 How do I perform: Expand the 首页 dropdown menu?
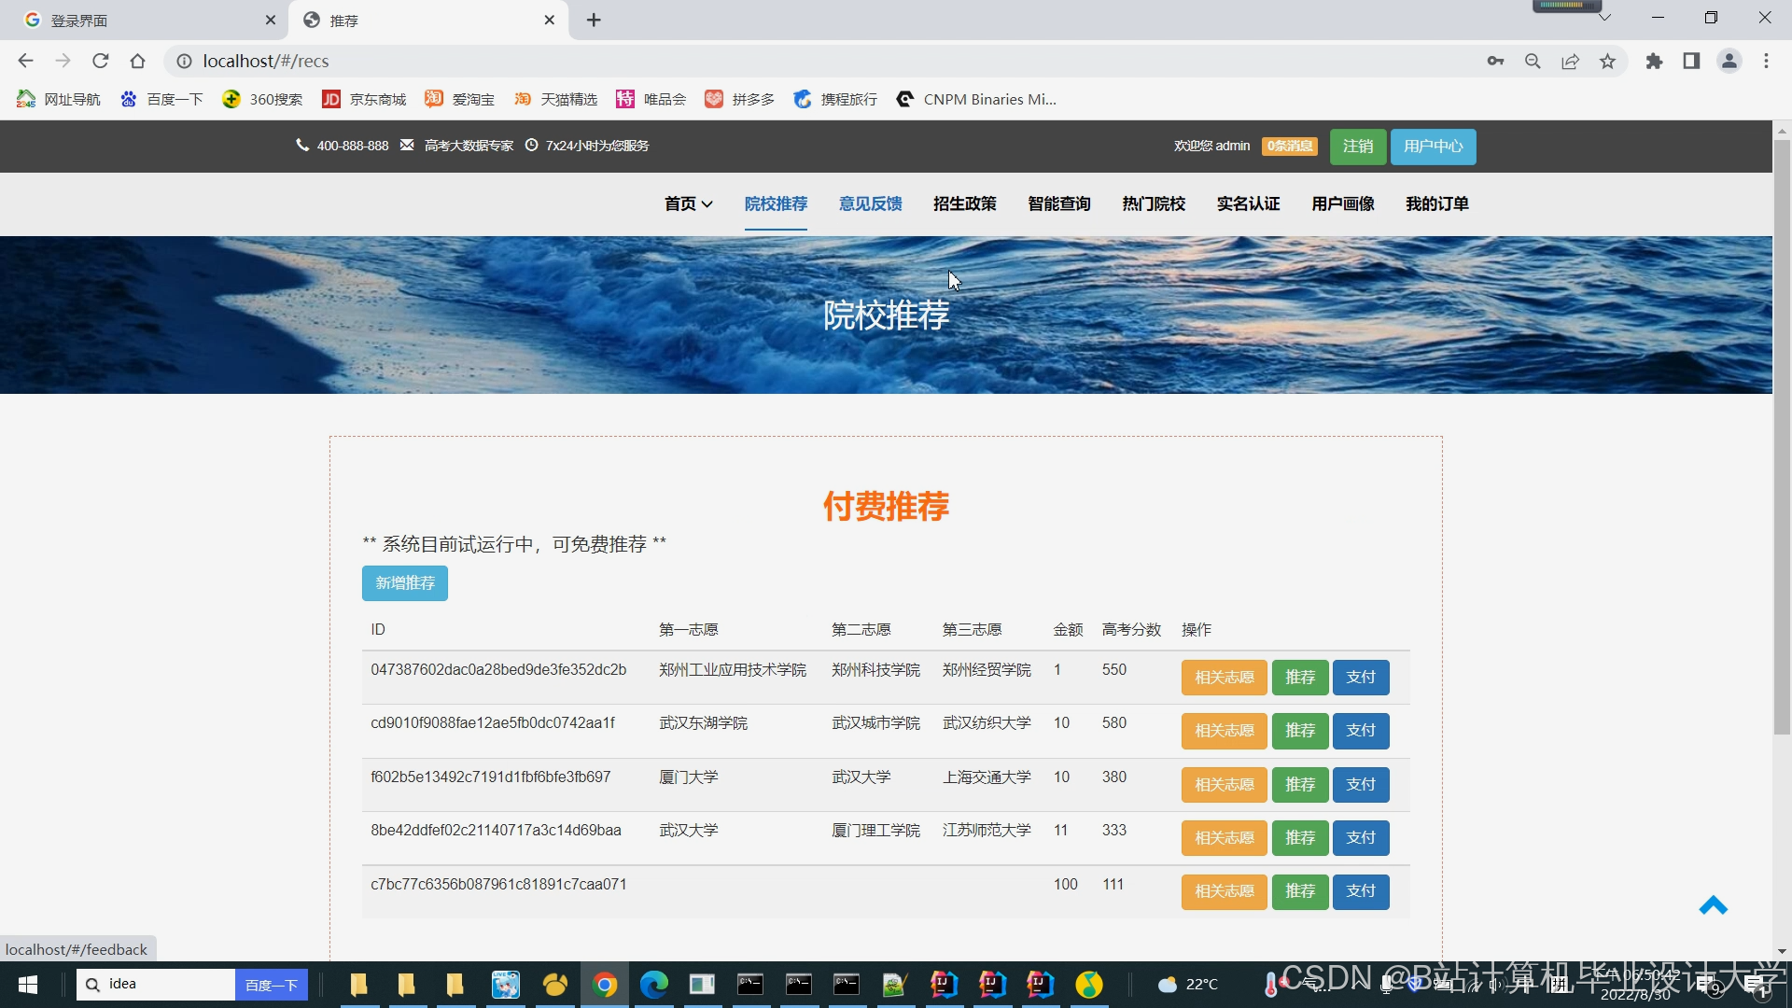[x=688, y=203]
